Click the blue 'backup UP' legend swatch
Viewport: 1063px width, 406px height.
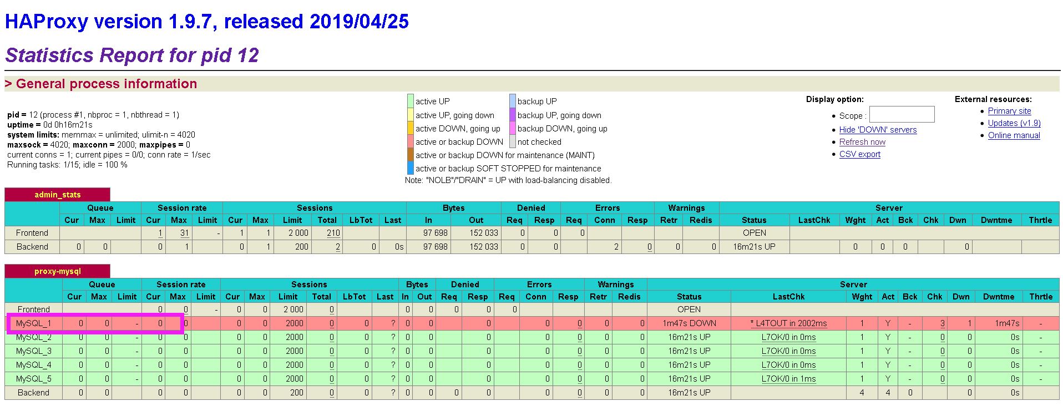[x=513, y=101]
